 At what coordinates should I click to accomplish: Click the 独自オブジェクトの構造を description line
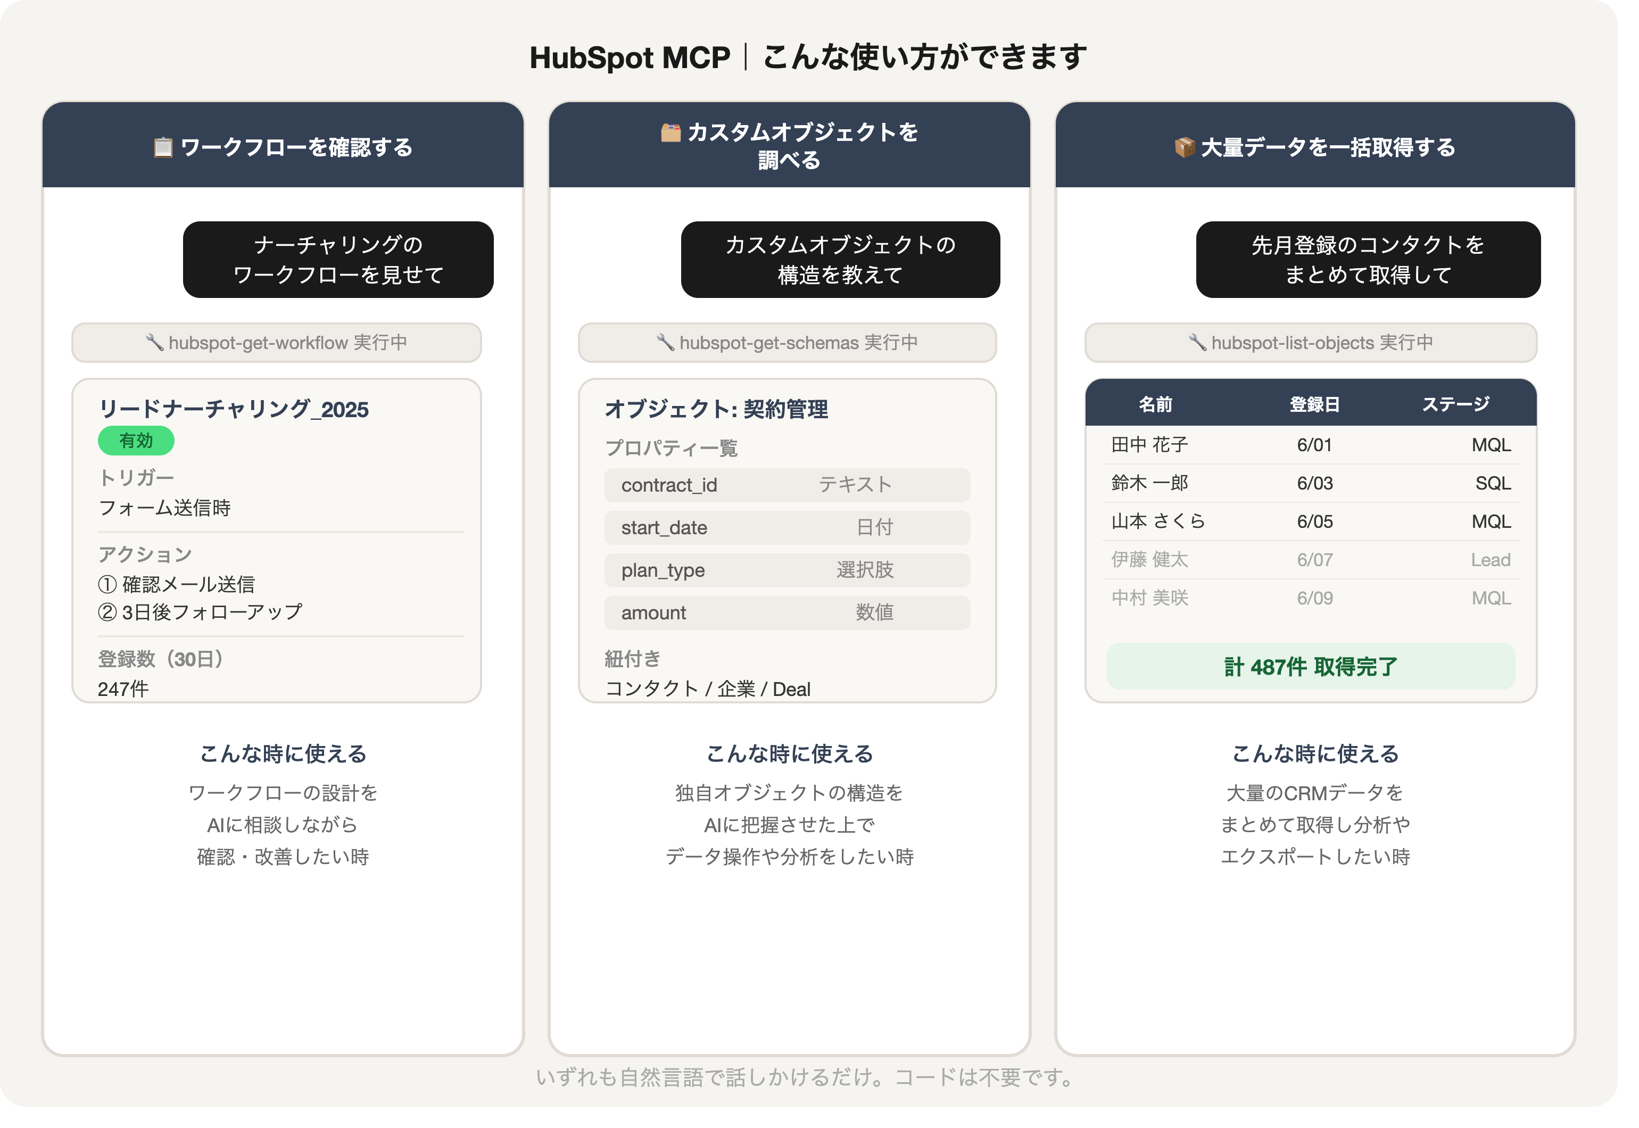(789, 793)
